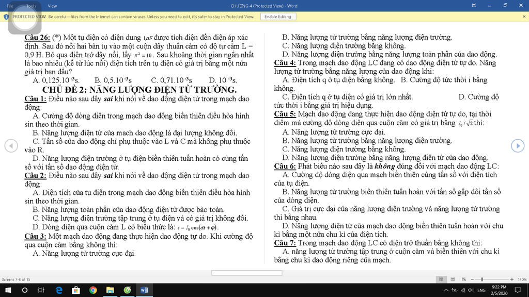Click the bold italic word 'không' in Câu 6
529x297 pixels.
coord(384,167)
